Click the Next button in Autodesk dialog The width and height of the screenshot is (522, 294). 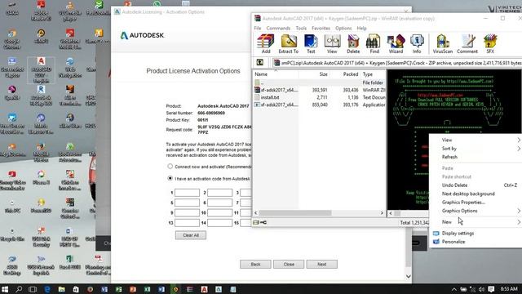[x=321, y=264]
